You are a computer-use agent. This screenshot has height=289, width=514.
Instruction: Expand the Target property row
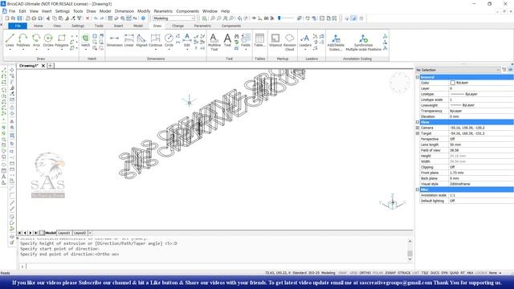418,133
